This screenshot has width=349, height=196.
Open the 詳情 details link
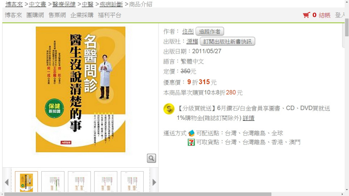coord(249,118)
